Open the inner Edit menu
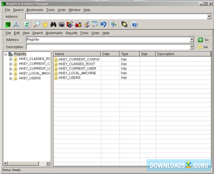The height and width of the screenshot is (174, 214). [x=17, y=33]
